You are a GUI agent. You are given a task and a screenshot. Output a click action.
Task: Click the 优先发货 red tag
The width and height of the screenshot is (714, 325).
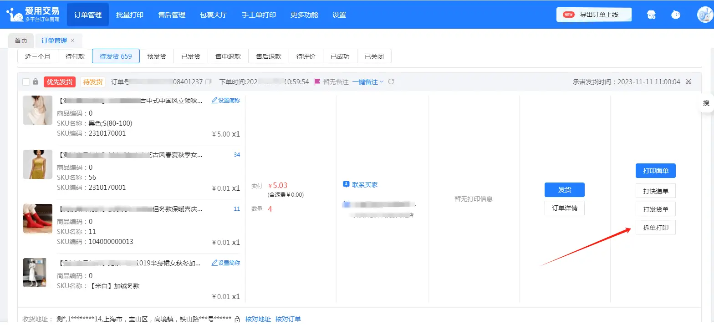[60, 82]
